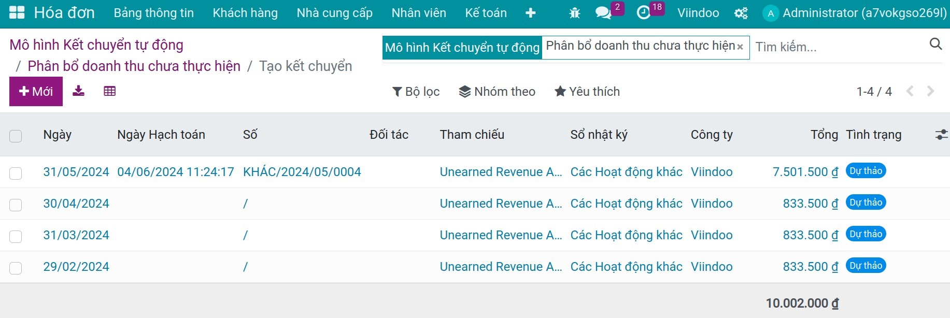Screen dimensions: 950x318
Task: Tick the checkbox for the 30/04/2024 row
Action: click(16, 205)
